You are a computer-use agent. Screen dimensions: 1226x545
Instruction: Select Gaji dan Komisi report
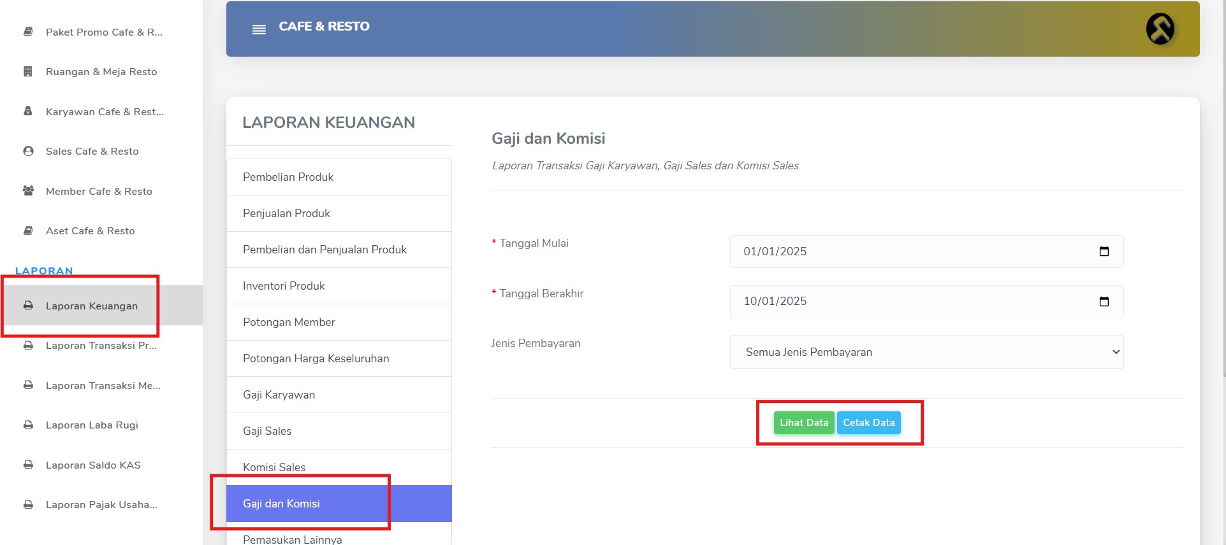[339, 504]
